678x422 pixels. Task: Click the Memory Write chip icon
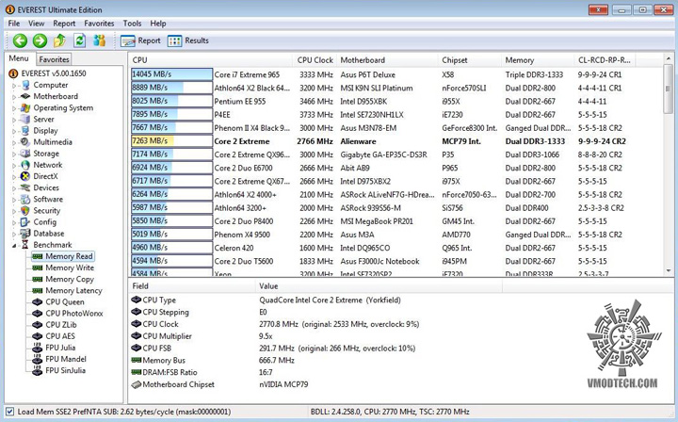click(x=38, y=268)
